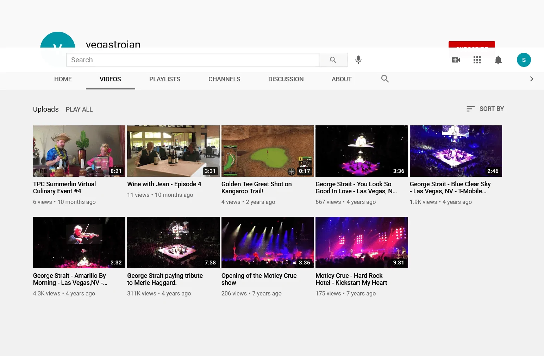Click '4 views · 2 years ago' text
The height and width of the screenshot is (356, 544).
[248, 202]
